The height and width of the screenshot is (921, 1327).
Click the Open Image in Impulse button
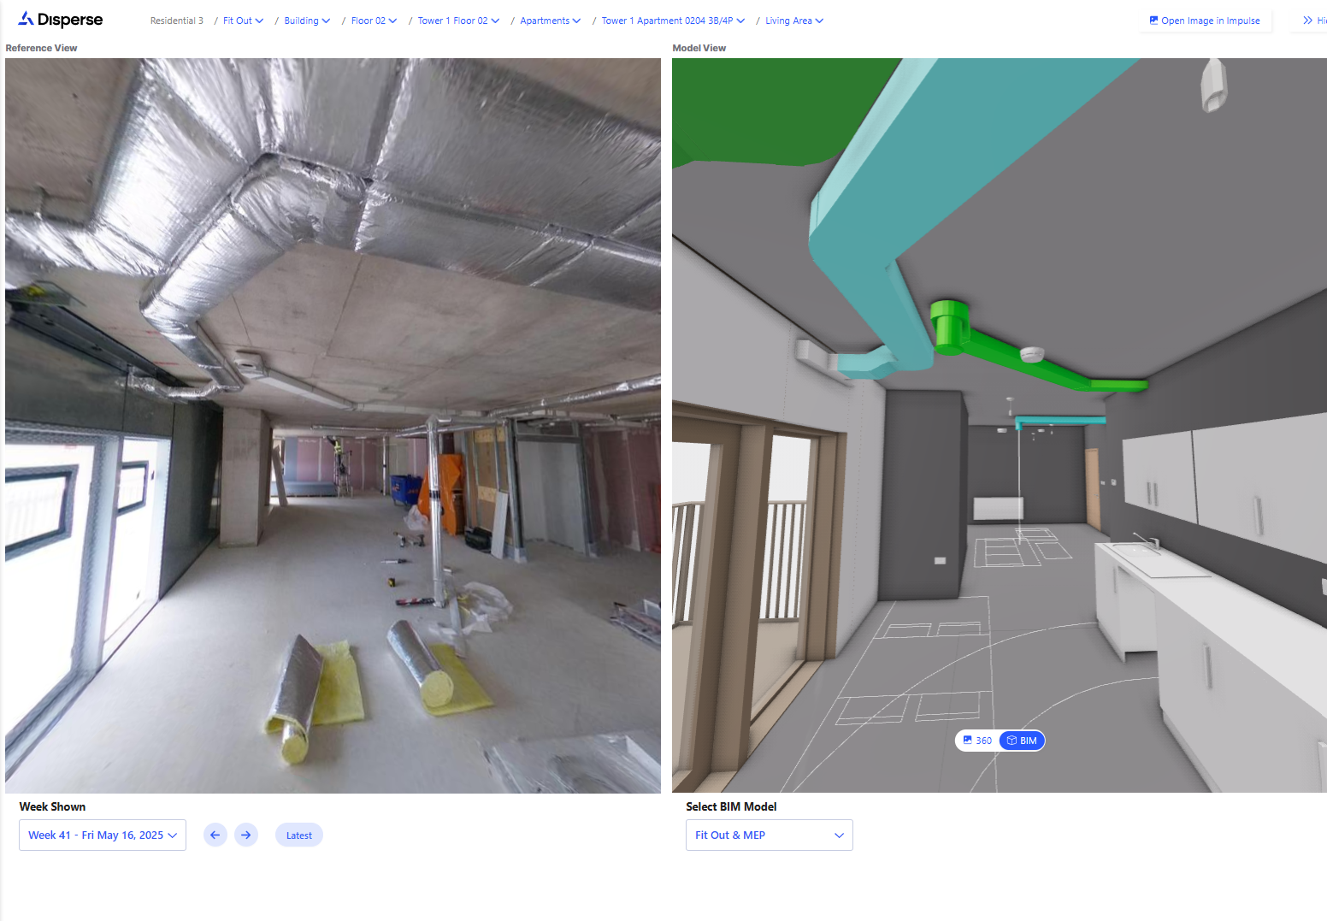[x=1206, y=20]
